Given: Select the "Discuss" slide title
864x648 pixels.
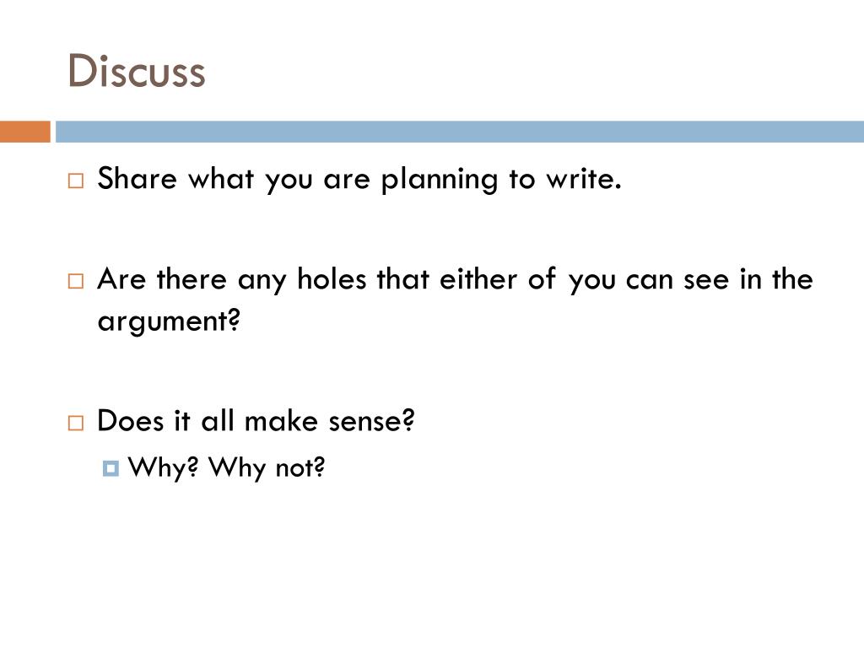Looking at the screenshot, I should pos(137,71).
